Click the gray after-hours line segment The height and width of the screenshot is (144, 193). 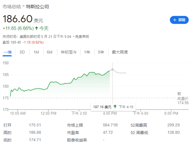(121, 73)
